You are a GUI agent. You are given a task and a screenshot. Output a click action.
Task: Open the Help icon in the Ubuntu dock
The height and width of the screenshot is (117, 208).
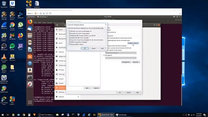tap(30, 63)
